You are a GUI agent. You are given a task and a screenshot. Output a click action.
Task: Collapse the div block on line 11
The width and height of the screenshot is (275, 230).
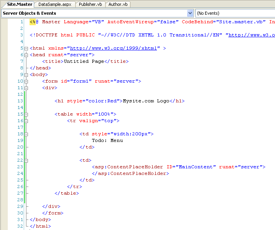coord(26,88)
